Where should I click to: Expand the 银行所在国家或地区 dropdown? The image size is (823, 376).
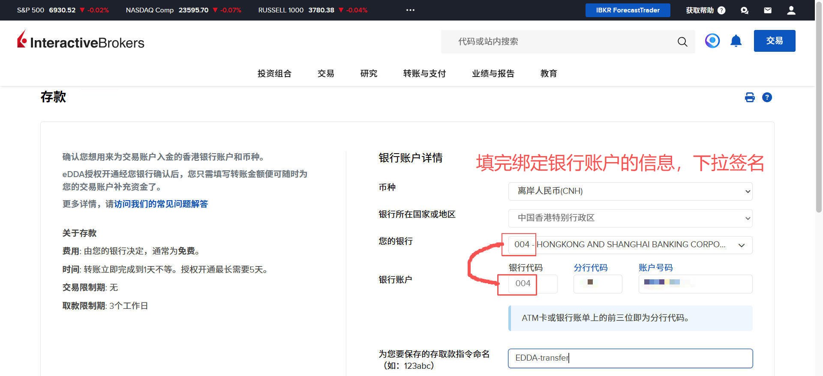click(x=630, y=218)
